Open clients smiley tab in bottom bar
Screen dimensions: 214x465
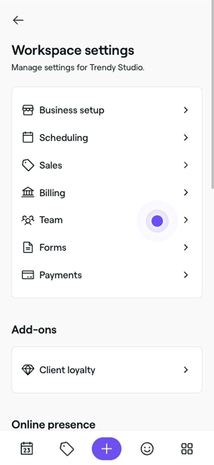pyautogui.click(x=147, y=449)
